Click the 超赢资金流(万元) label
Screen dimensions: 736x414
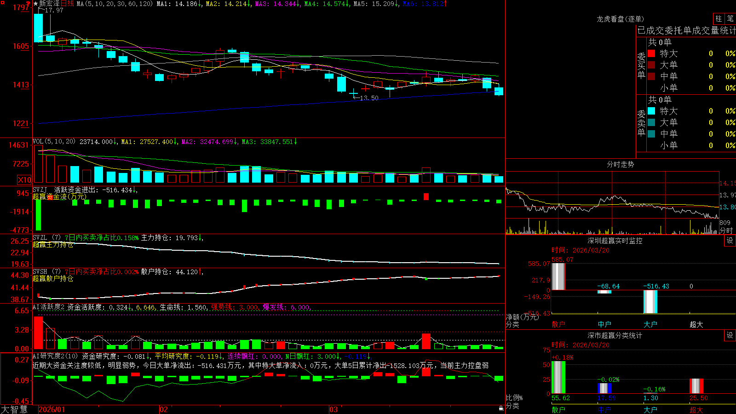pos(59,197)
